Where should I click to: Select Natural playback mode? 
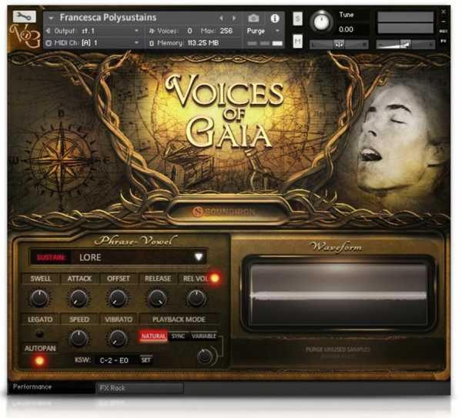coord(153,336)
